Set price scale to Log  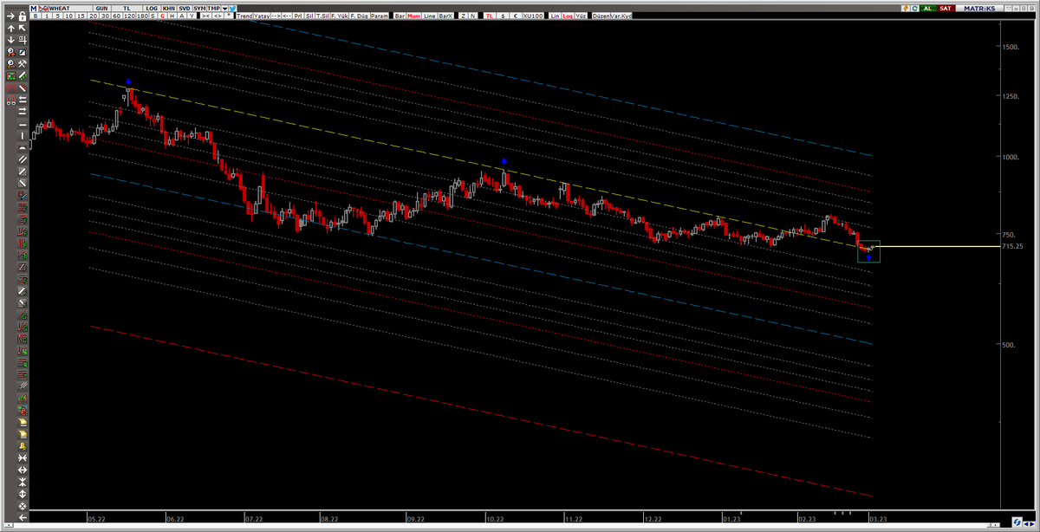(x=568, y=16)
